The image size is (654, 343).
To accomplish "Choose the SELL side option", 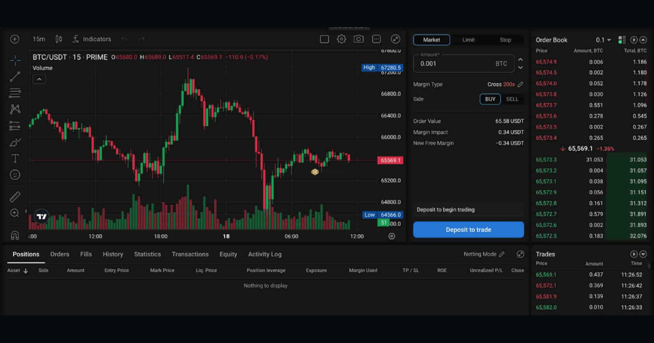I will 512,99.
